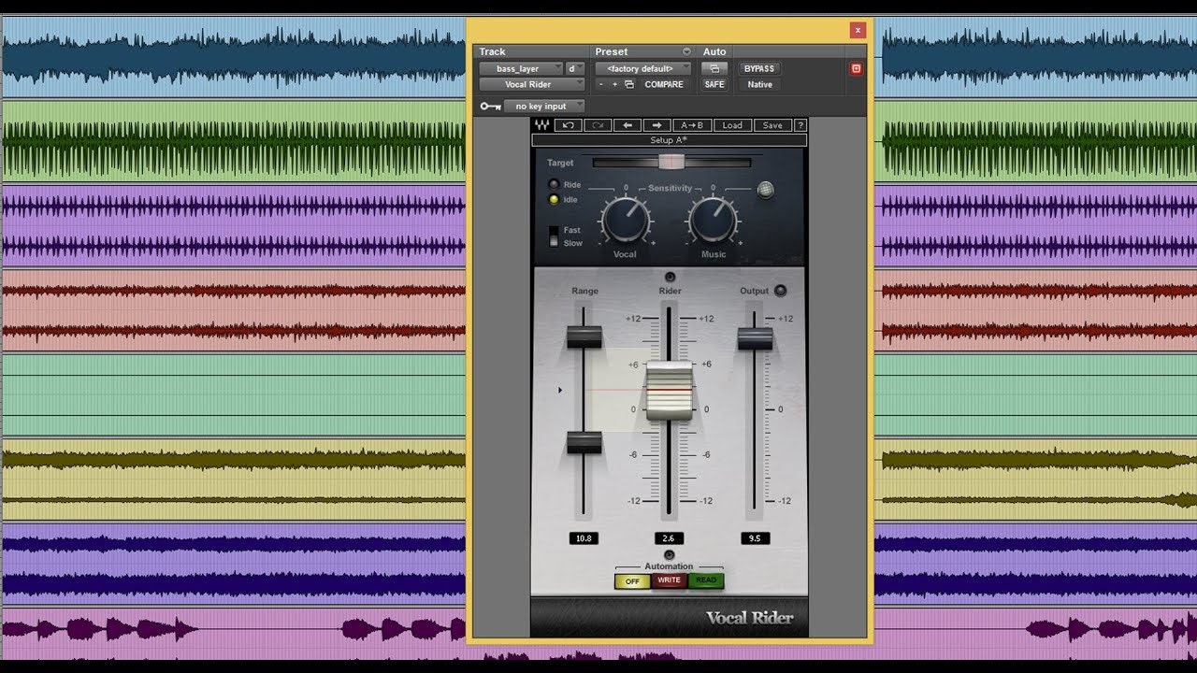Select next preset with plus button

point(614,84)
